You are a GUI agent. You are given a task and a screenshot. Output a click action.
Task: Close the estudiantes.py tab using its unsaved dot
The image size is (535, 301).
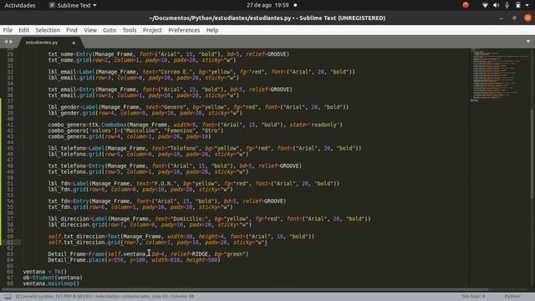(74, 43)
